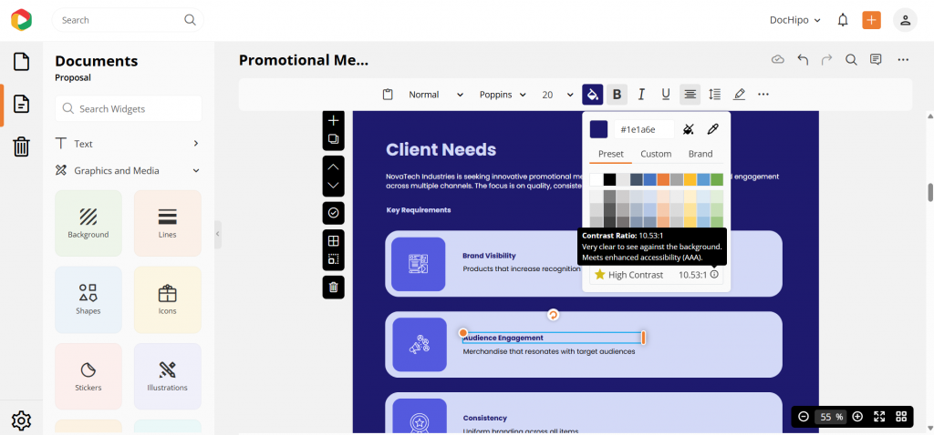Open the Normal text style dropdown
This screenshot has height=435, width=934.
pyautogui.click(x=435, y=95)
